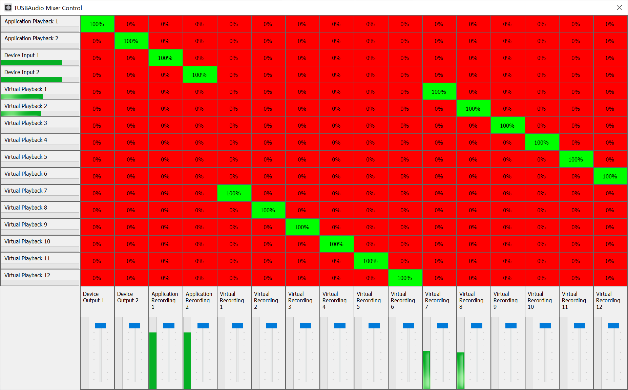Select the Application Playback 1 row header

40,24
